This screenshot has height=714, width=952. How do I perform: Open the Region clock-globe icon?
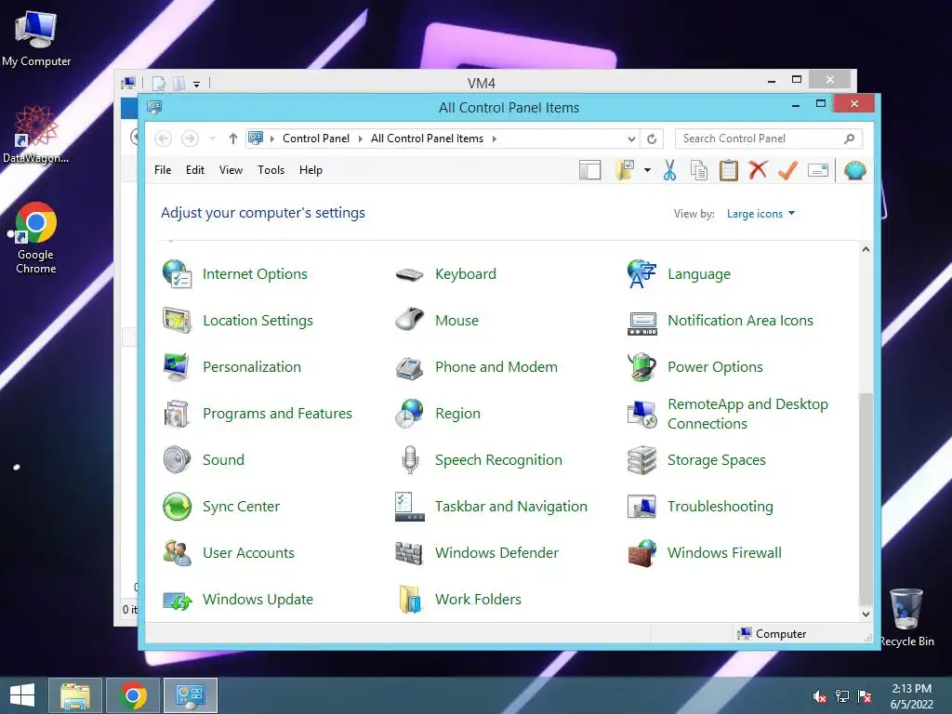[x=409, y=414]
